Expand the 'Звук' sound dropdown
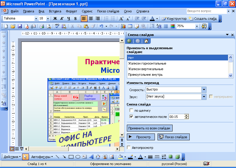 (x=204, y=97)
